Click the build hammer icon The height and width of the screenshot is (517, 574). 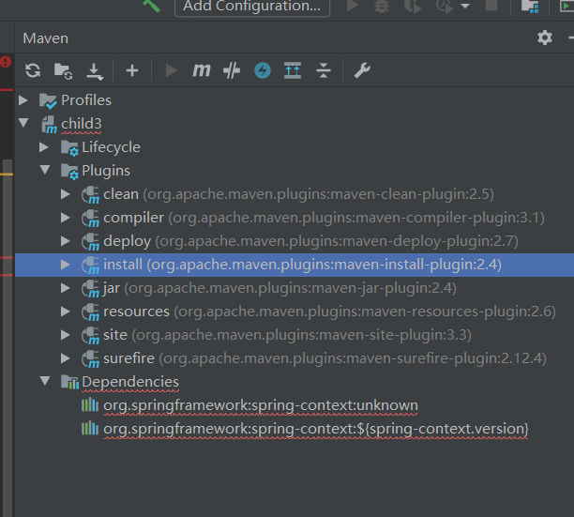point(152,5)
